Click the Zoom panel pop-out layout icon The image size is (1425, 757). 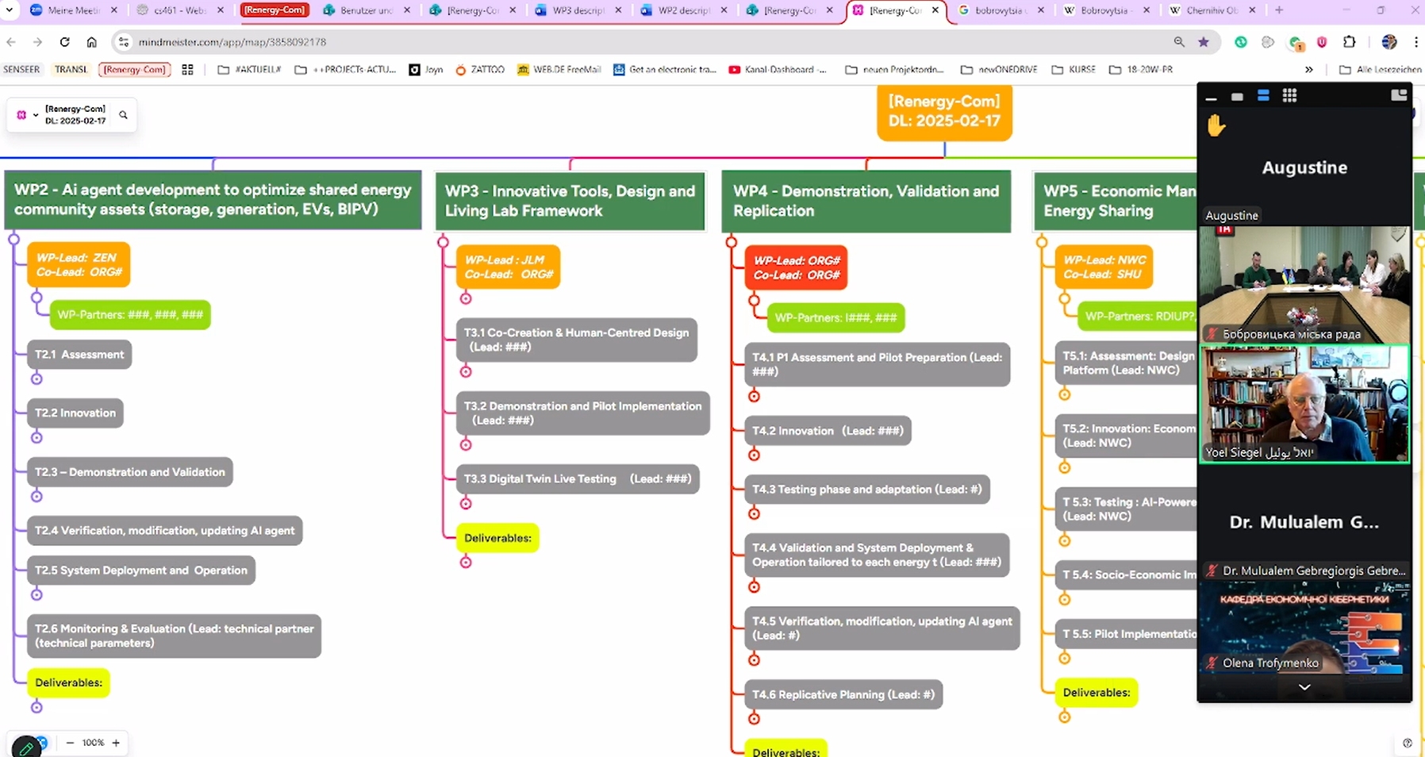[1398, 95]
